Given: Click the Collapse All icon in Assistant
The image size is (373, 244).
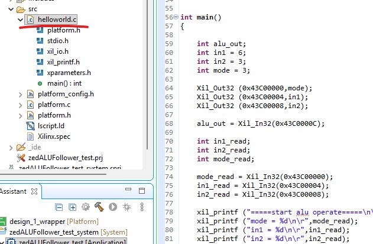Looking at the screenshot, I should click(58, 207).
